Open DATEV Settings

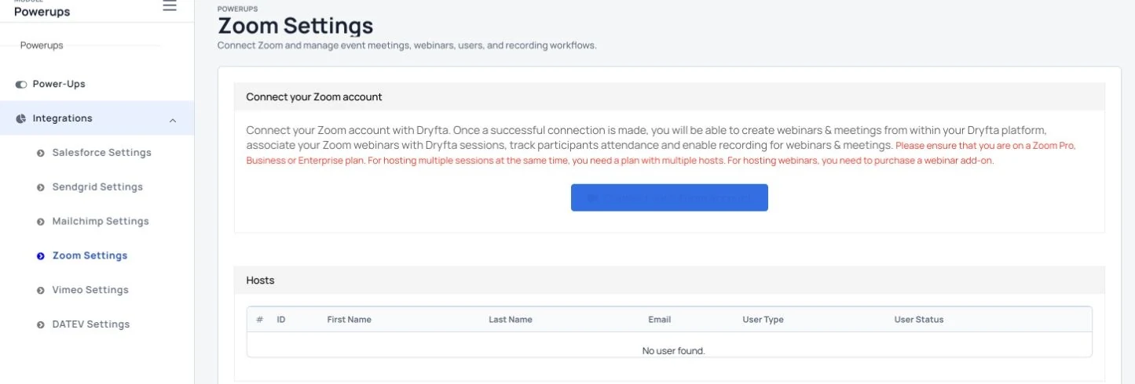91,324
